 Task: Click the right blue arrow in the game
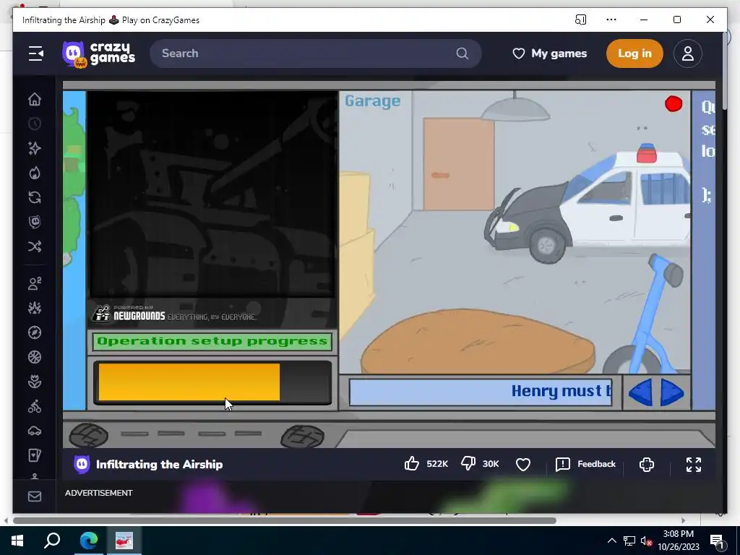672,392
